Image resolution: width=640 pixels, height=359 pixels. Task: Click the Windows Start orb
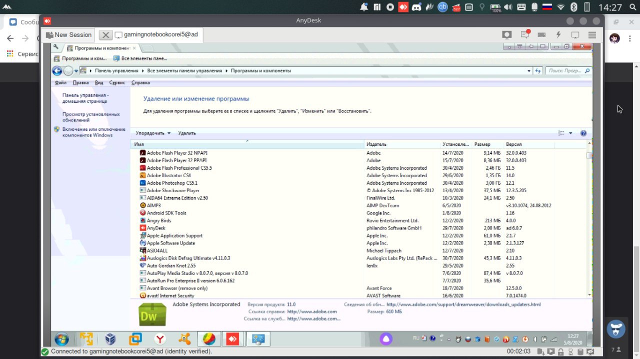click(61, 340)
